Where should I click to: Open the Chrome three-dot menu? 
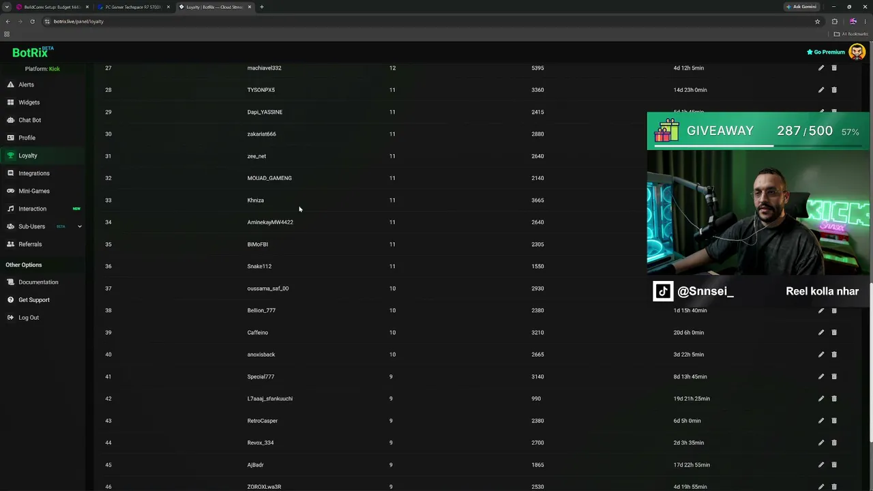[865, 21]
